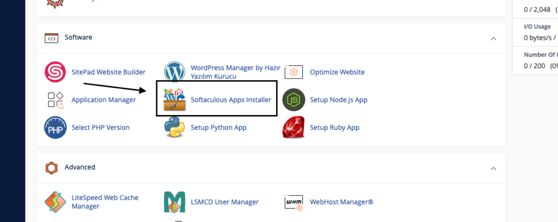Open the Select PHP Version link
The height and width of the screenshot is (222, 558).
pos(100,127)
